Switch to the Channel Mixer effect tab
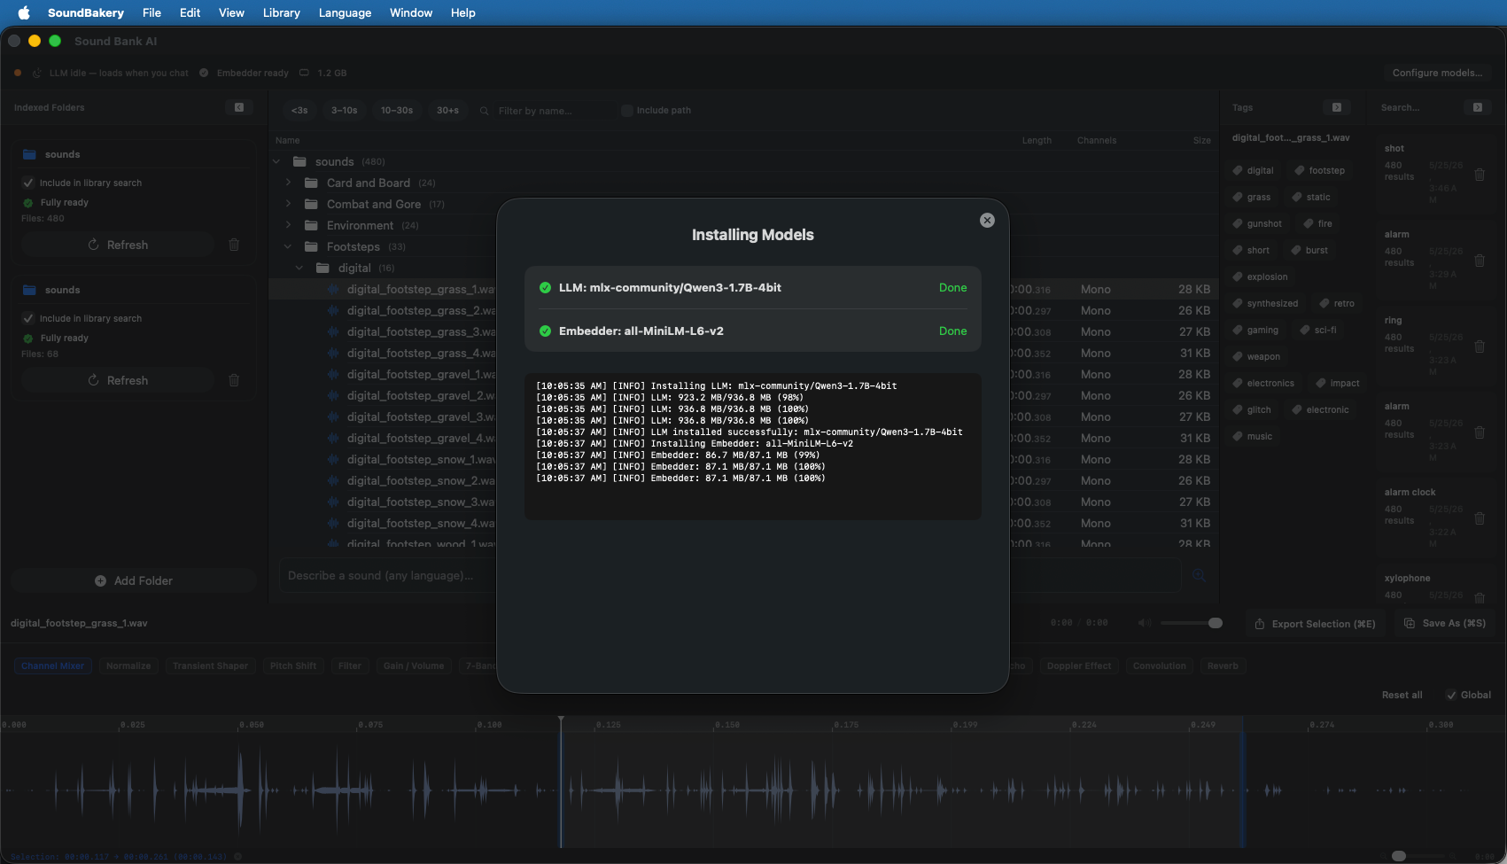This screenshot has height=864, width=1507. coord(53,666)
